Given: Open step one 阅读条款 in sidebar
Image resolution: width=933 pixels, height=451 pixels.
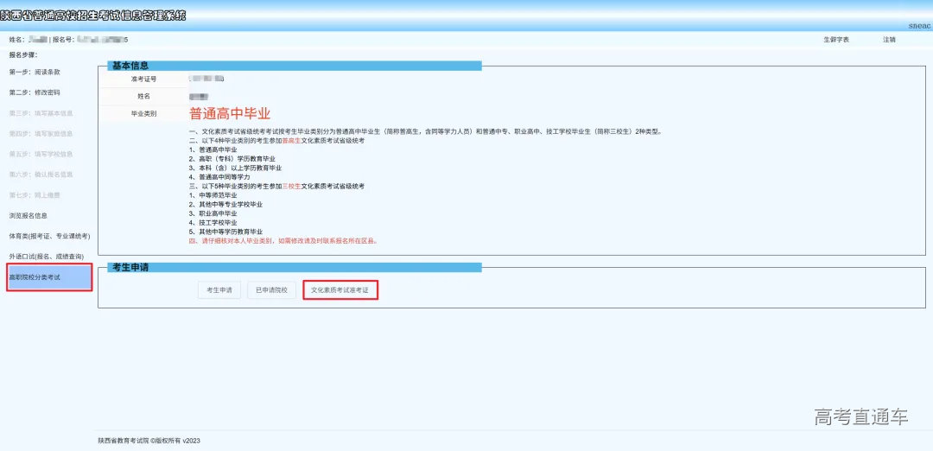Looking at the screenshot, I should tap(35, 72).
